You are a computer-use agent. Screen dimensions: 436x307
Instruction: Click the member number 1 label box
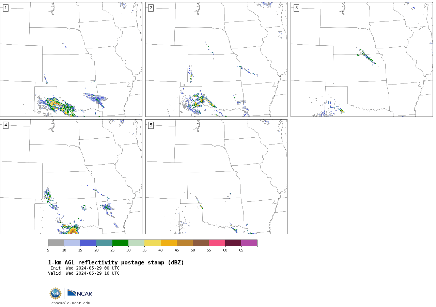(5, 8)
